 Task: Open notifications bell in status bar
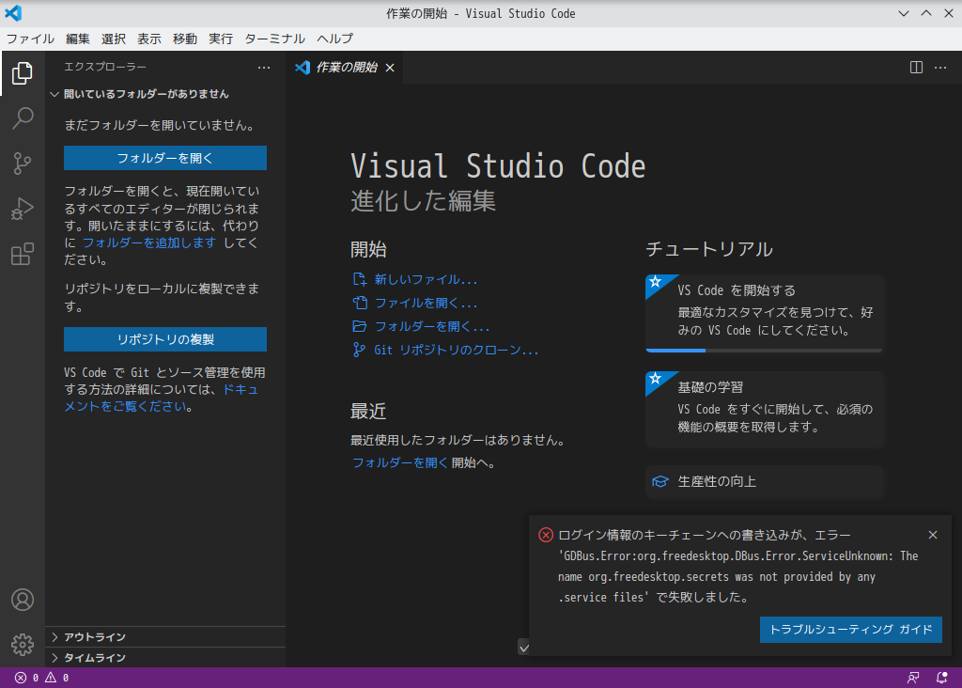click(x=941, y=678)
